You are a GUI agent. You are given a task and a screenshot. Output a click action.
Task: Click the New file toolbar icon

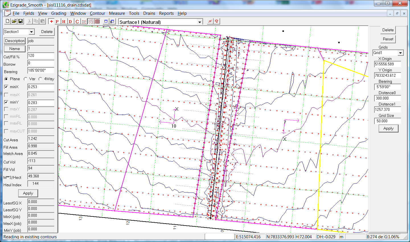pyautogui.click(x=8, y=21)
